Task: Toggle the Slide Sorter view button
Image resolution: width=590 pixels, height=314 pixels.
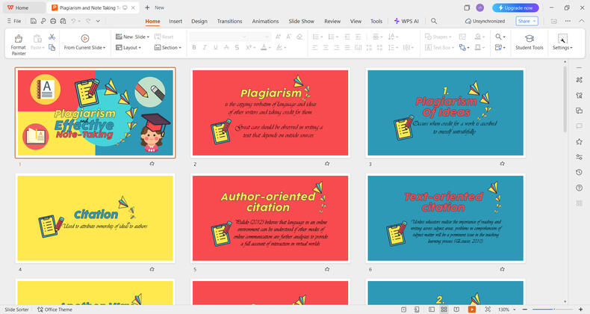Action: (444, 310)
